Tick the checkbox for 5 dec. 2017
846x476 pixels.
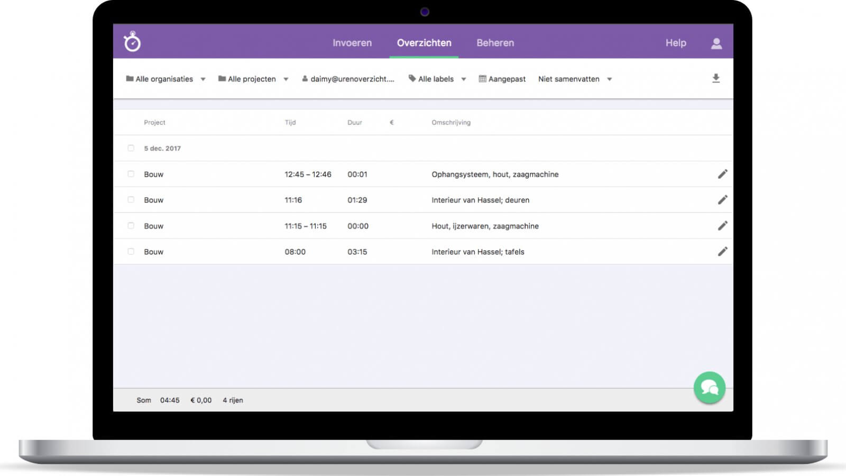point(131,148)
